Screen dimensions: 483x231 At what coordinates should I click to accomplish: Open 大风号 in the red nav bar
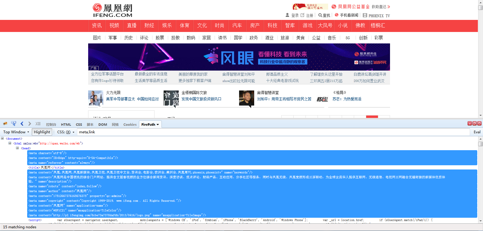325,26
